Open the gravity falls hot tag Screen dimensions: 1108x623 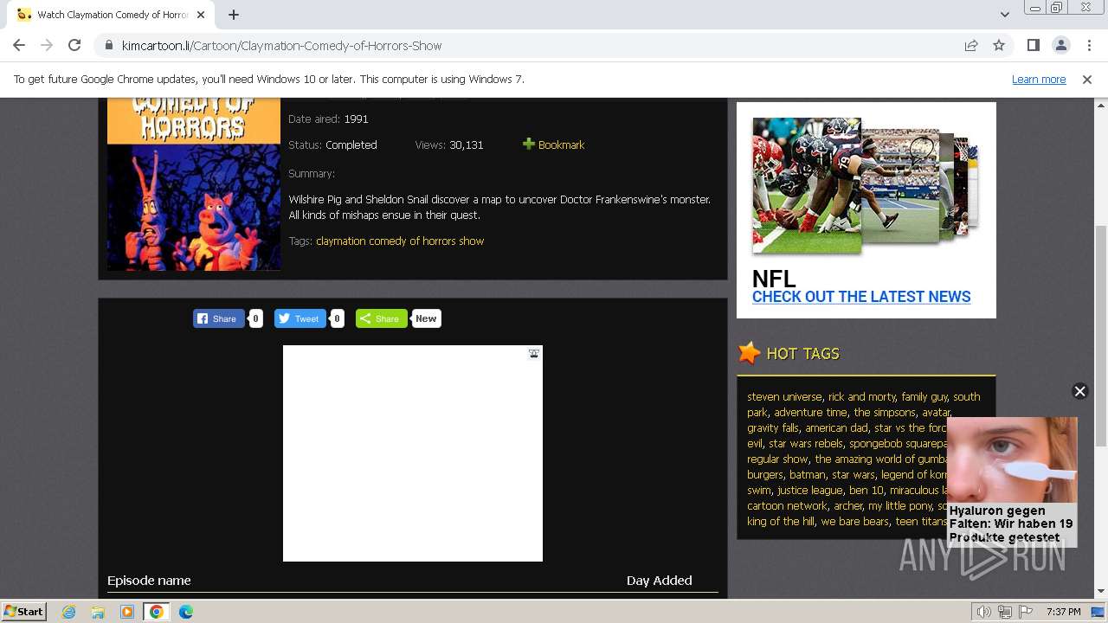pyautogui.click(x=773, y=427)
